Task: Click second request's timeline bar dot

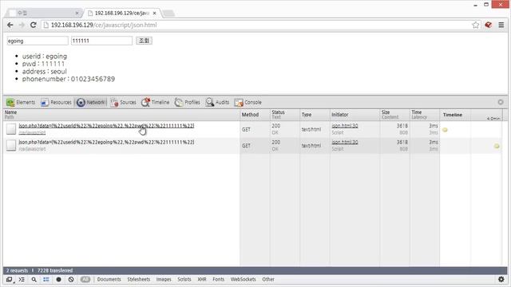Action: pos(497,146)
